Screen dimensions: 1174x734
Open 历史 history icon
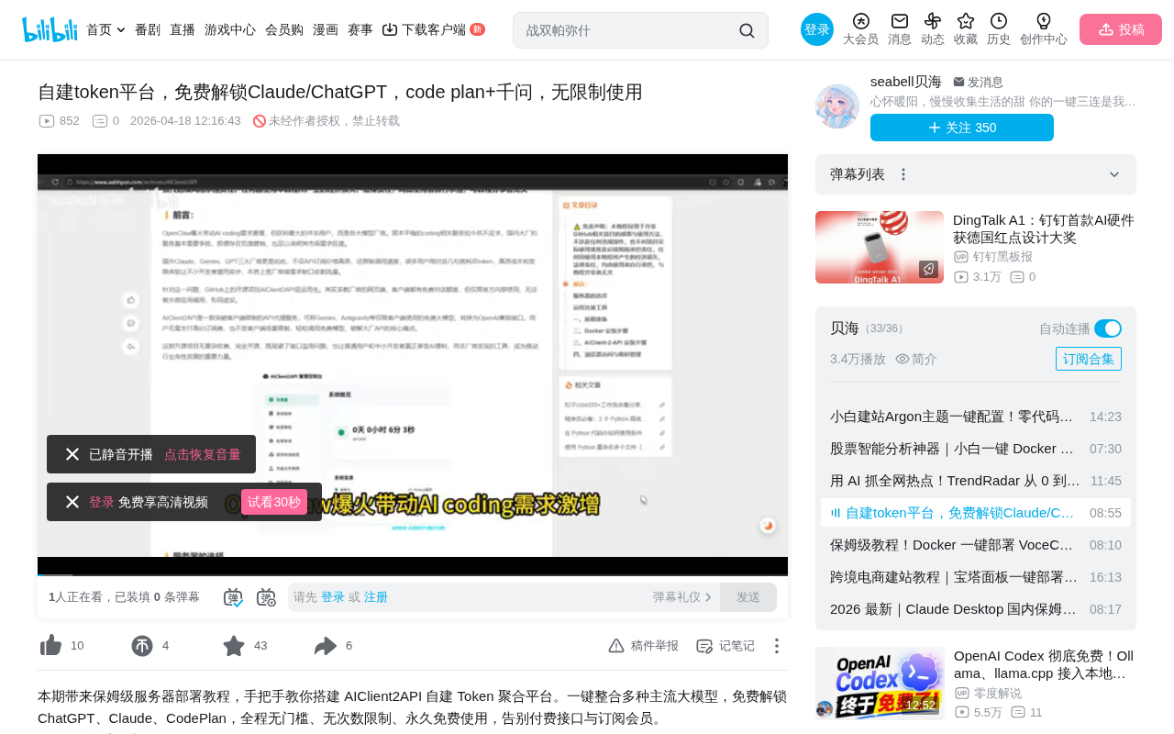click(x=999, y=21)
